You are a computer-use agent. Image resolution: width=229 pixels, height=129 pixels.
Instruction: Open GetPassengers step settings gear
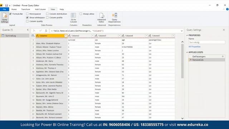point(223,56)
